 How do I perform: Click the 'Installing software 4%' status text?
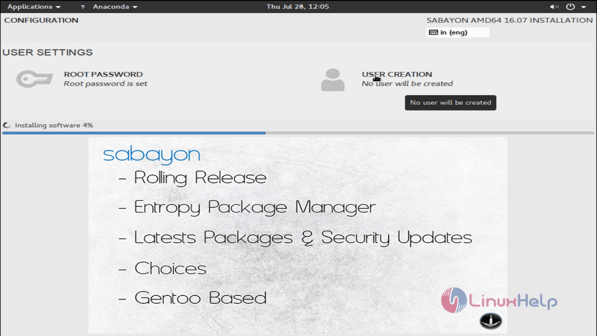54,125
